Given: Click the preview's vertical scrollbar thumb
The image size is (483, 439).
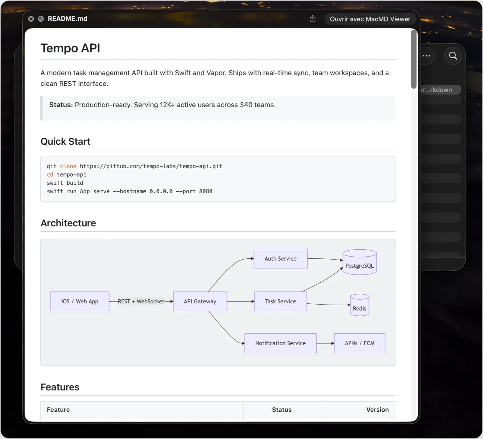Looking at the screenshot, I should click(x=413, y=59).
